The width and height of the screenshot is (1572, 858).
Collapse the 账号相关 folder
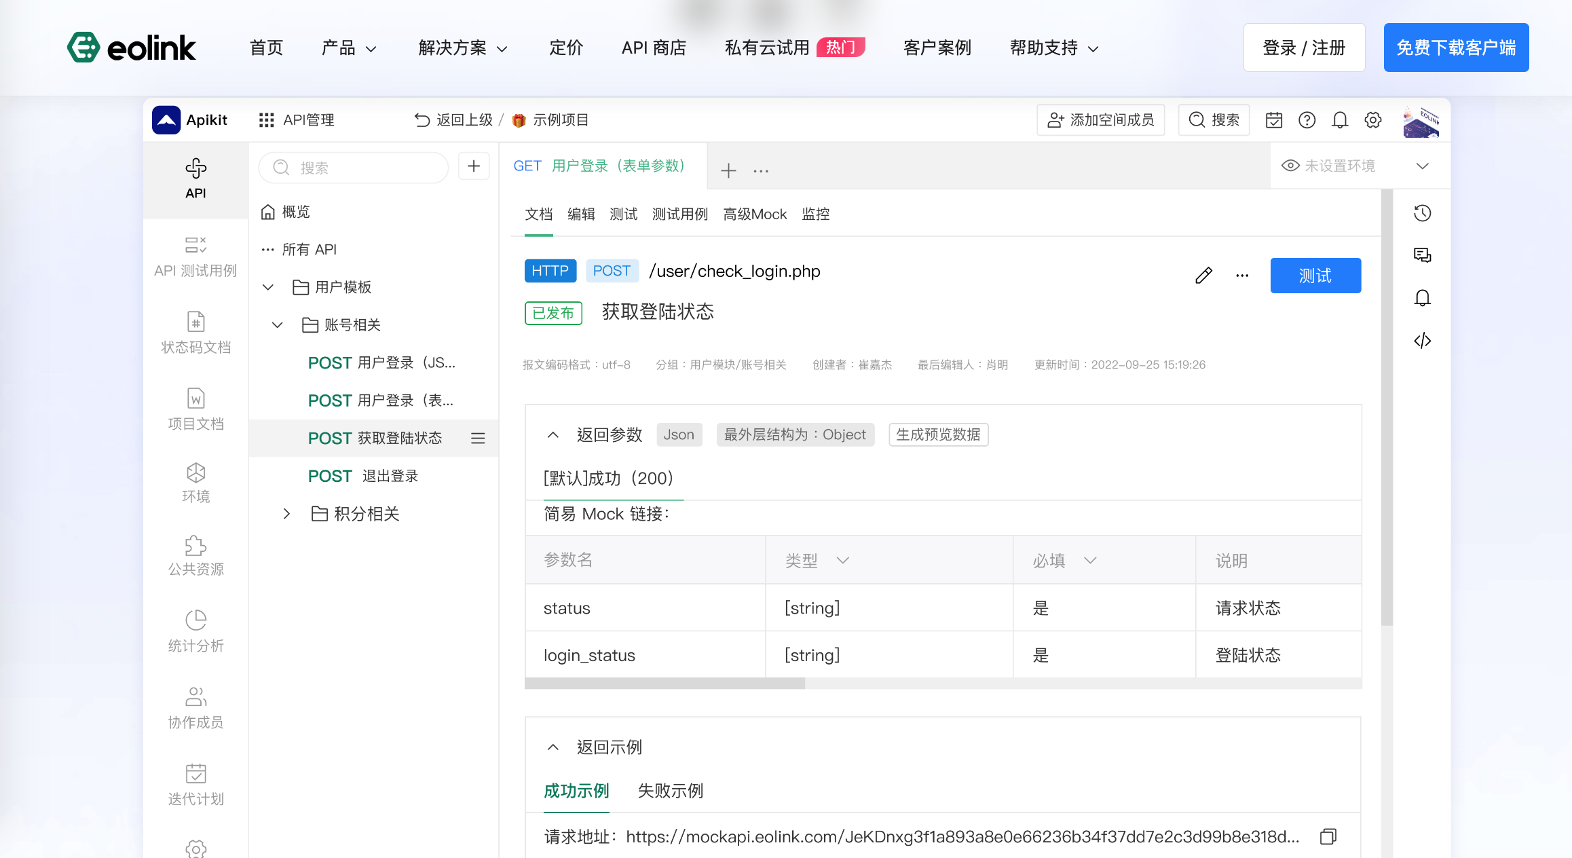[277, 324]
